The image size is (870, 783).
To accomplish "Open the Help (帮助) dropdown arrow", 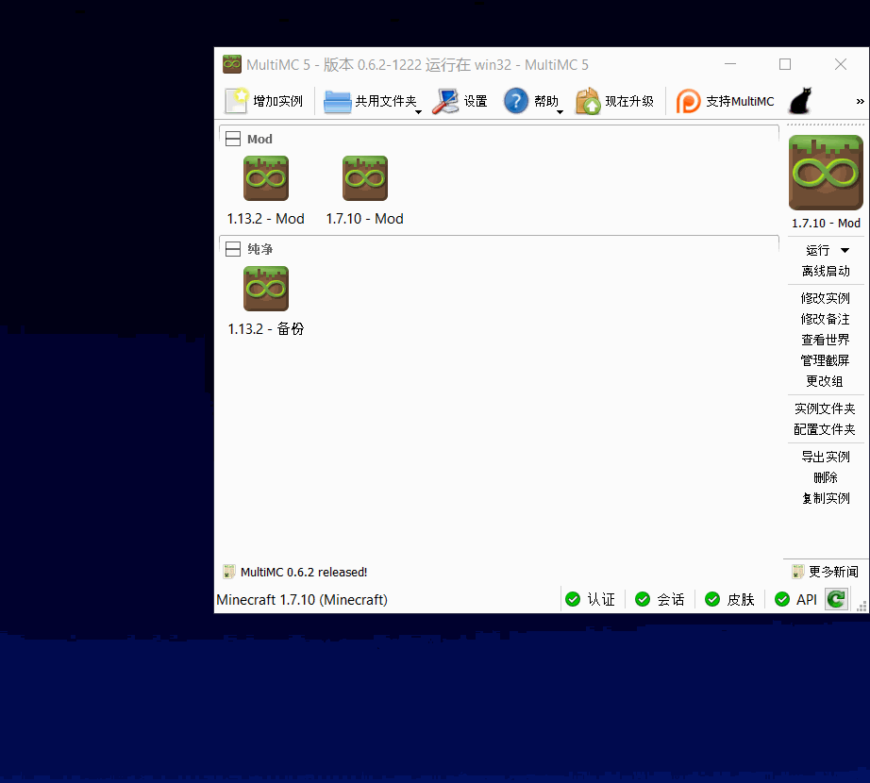I will coord(560,112).
